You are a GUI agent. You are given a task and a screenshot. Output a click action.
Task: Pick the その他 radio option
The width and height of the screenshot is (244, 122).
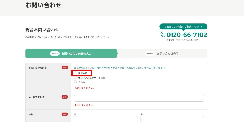[75, 82]
